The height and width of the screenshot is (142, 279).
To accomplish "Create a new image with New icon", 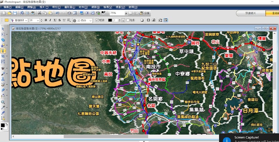I will (4, 13).
